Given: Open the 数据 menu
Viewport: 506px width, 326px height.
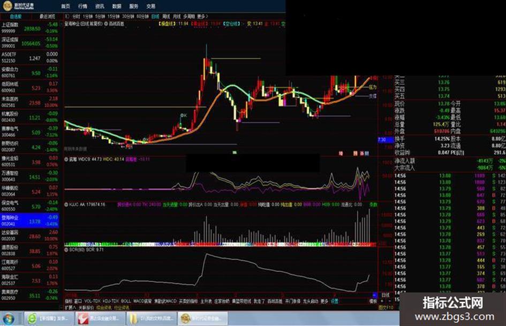Looking at the screenshot, I should point(117,6).
